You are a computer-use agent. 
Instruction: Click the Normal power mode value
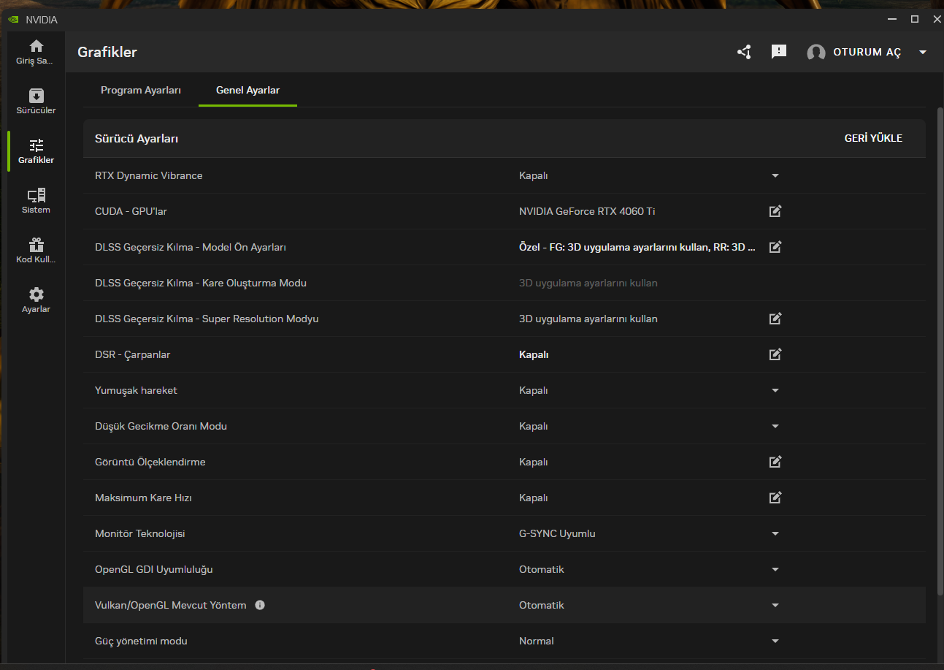537,641
